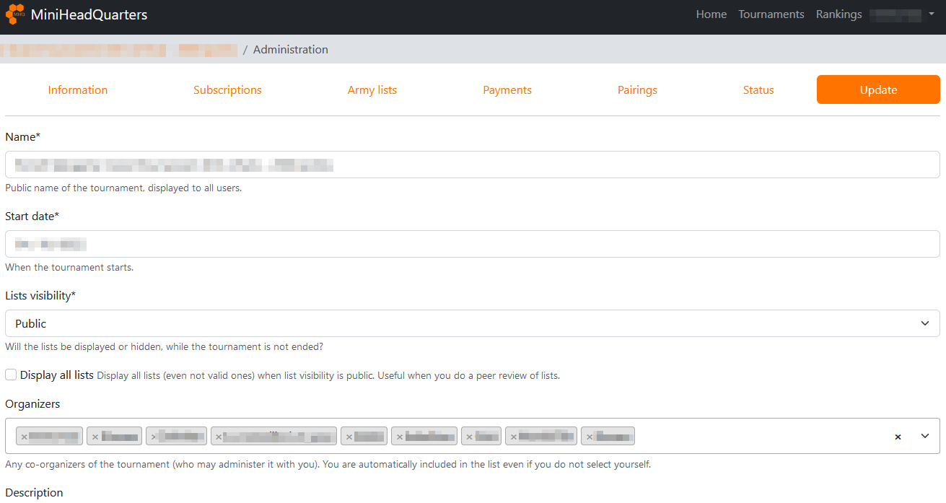Select the Payments tab
Screen dimensions: 946x503
507,90
